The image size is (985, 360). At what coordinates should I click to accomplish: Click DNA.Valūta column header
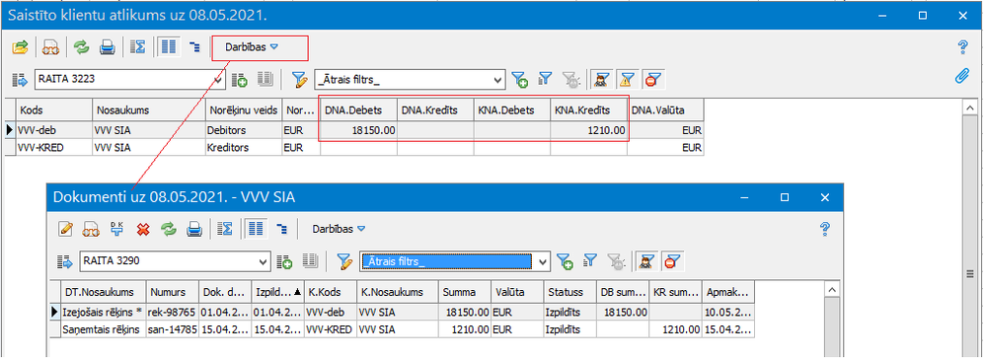pyautogui.click(x=665, y=109)
